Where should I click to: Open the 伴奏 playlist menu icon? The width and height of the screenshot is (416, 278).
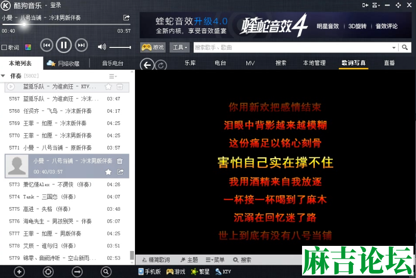point(113,76)
